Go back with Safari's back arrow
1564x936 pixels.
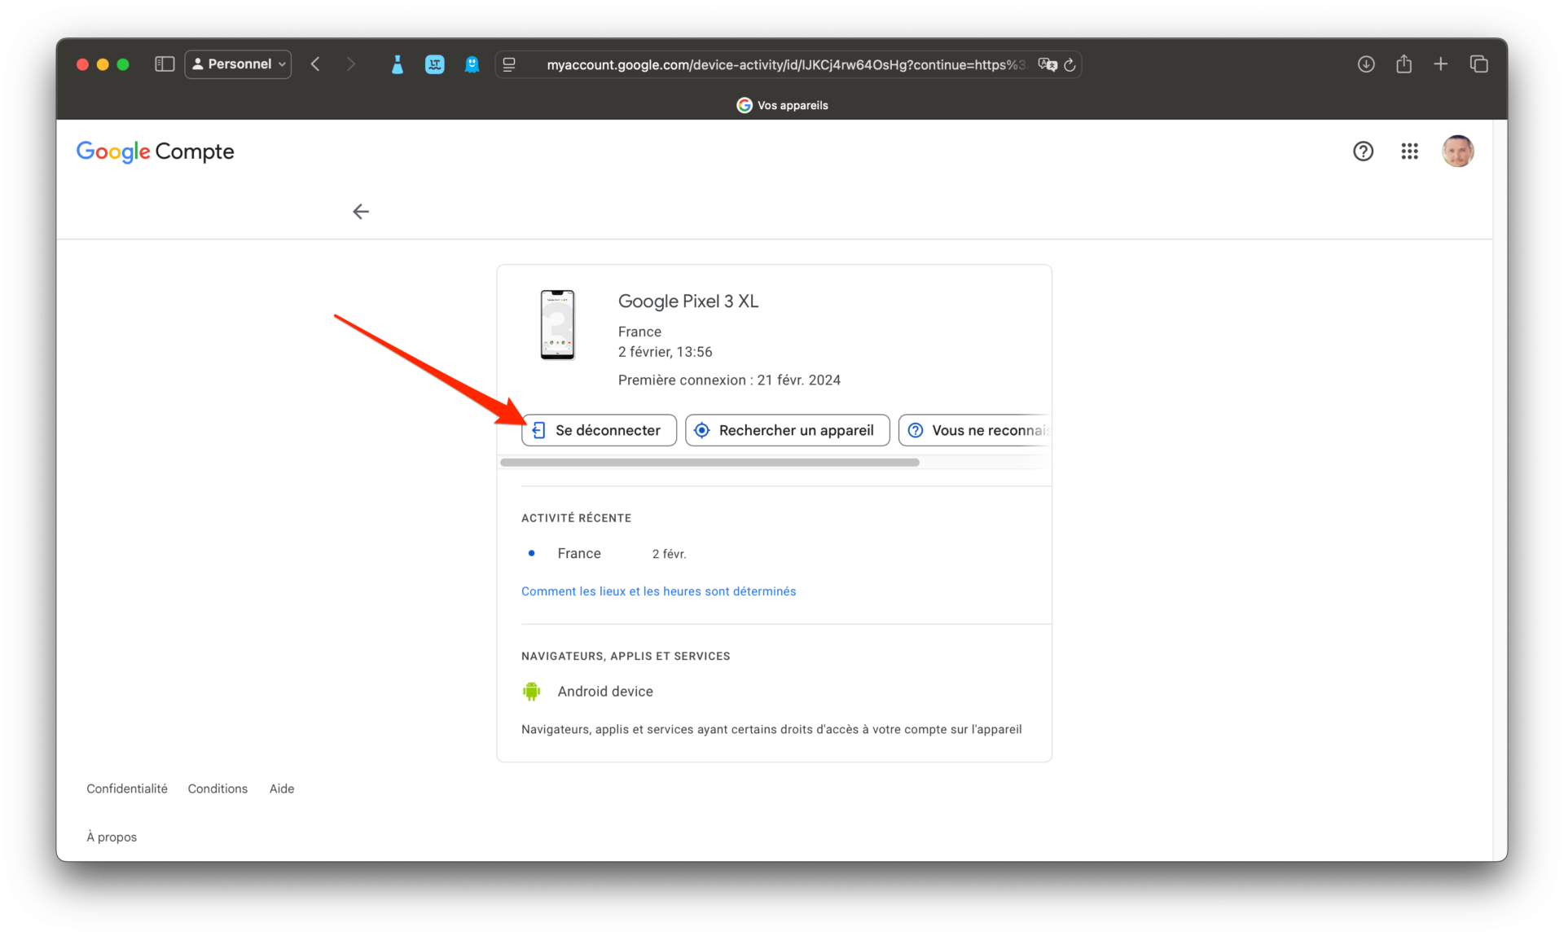(316, 64)
